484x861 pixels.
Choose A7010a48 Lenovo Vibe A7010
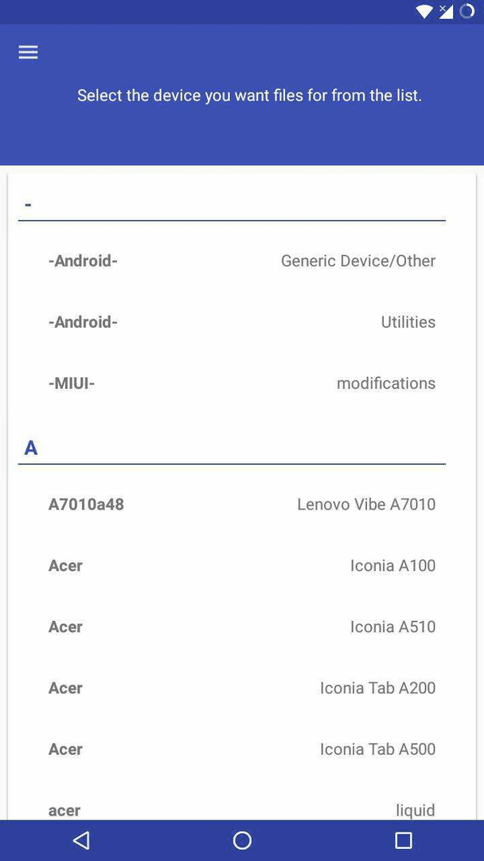point(242,504)
